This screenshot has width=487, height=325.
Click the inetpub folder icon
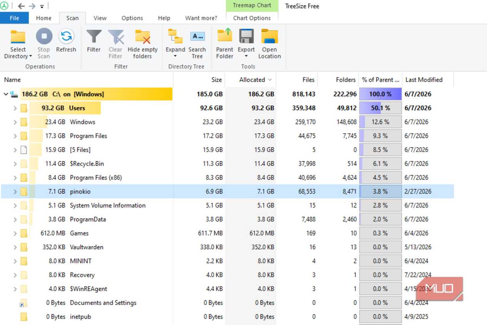click(x=24, y=317)
